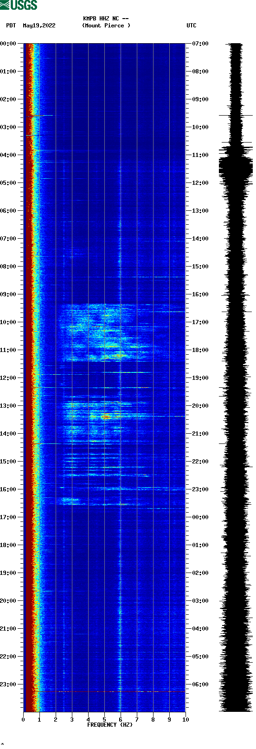Click the UTC timezone label
The image size is (256, 749).
[192, 26]
